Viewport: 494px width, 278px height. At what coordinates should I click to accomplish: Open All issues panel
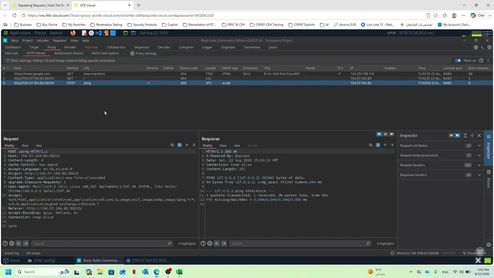pos(33,253)
